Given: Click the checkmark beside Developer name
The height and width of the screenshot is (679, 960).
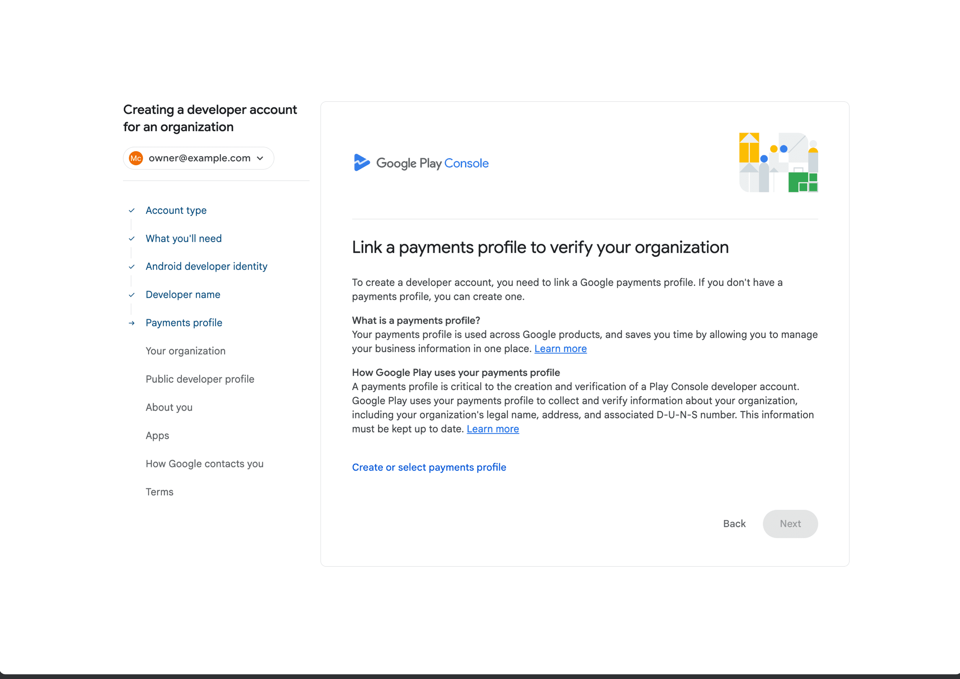Looking at the screenshot, I should pyautogui.click(x=131, y=295).
